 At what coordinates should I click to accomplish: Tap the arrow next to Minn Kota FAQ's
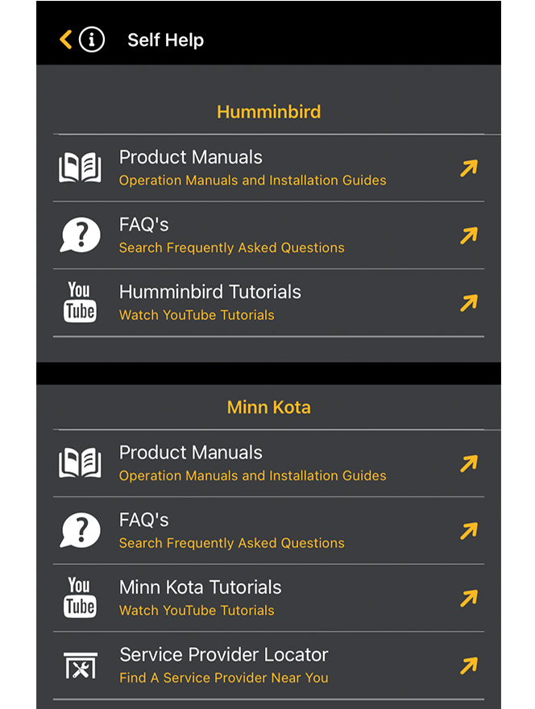(x=468, y=530)
